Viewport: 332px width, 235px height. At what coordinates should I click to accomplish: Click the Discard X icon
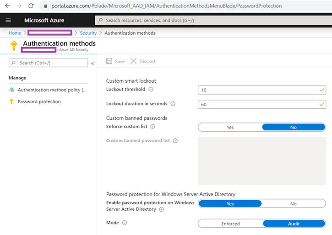[x=133, y=61]
